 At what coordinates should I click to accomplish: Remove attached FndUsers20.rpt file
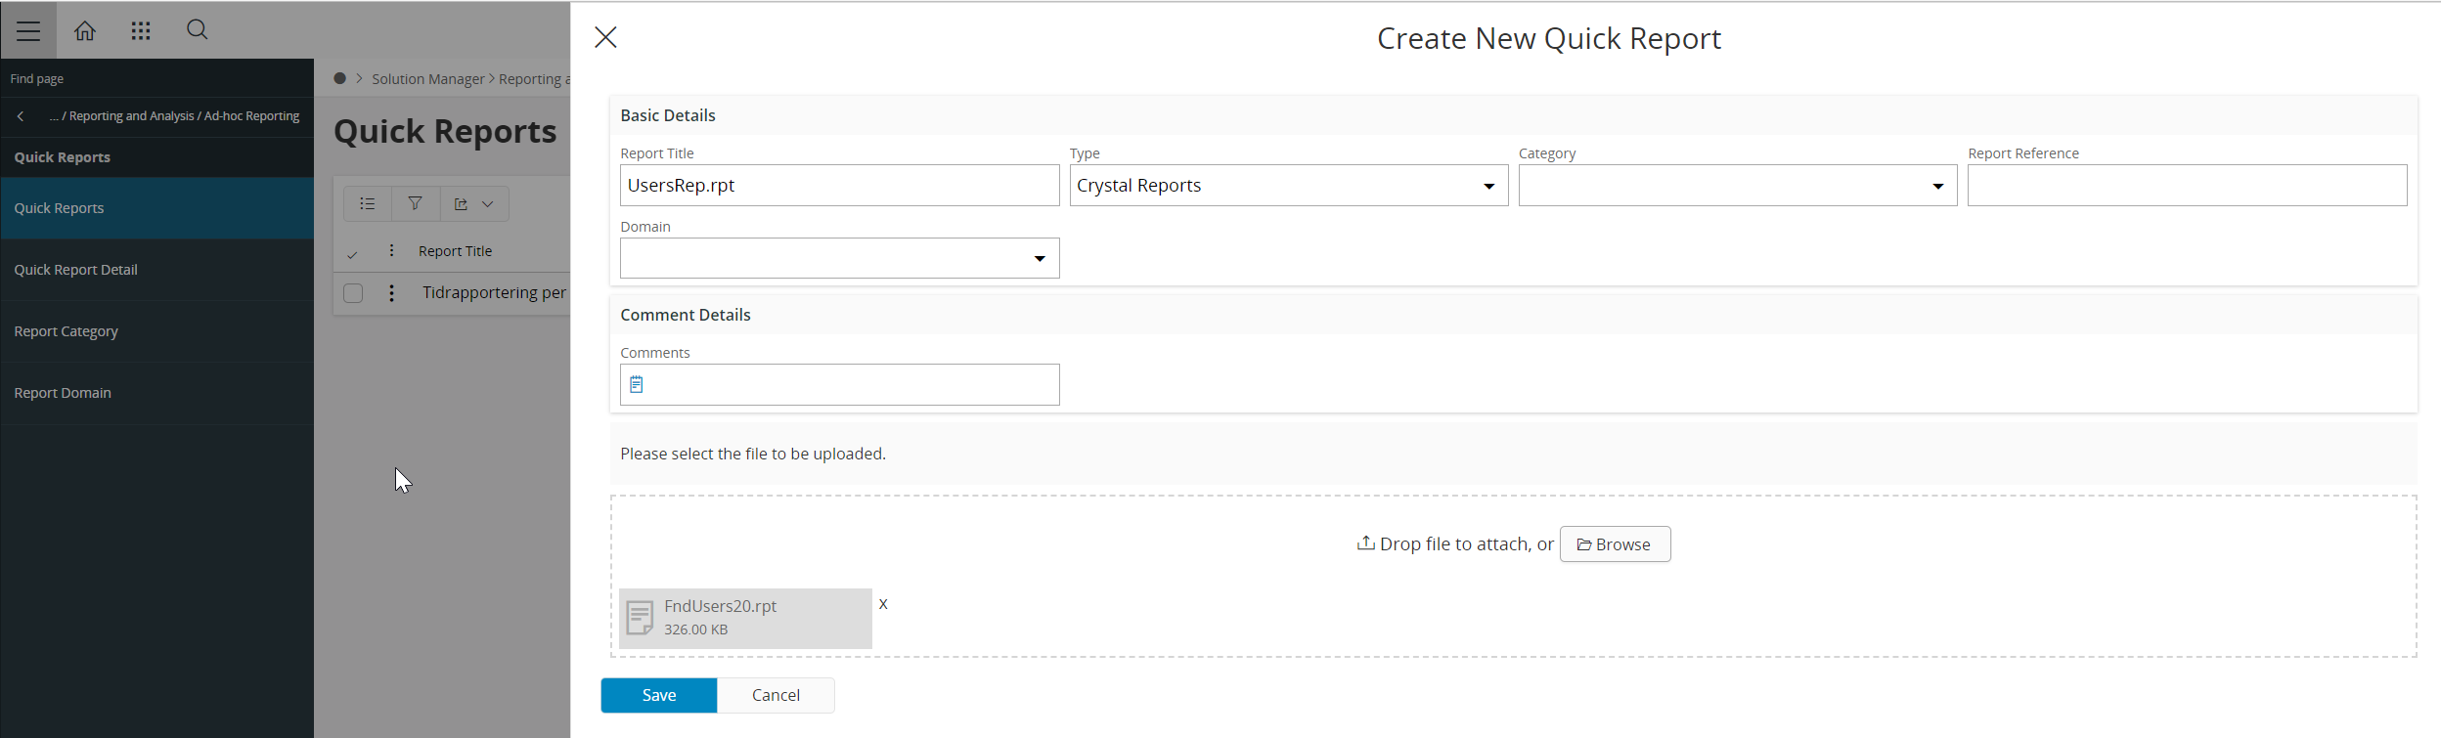tap(883, 604)
